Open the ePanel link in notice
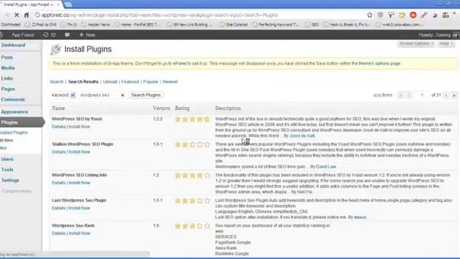This screenshot has width=460, height=259. click(180, 63)
